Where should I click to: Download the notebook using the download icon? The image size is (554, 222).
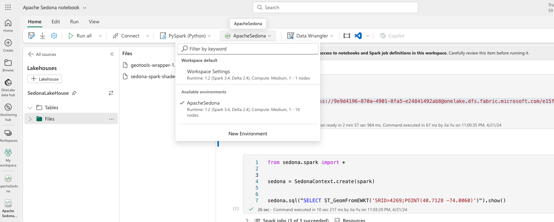pyautogui.click(x=42, y=35)
